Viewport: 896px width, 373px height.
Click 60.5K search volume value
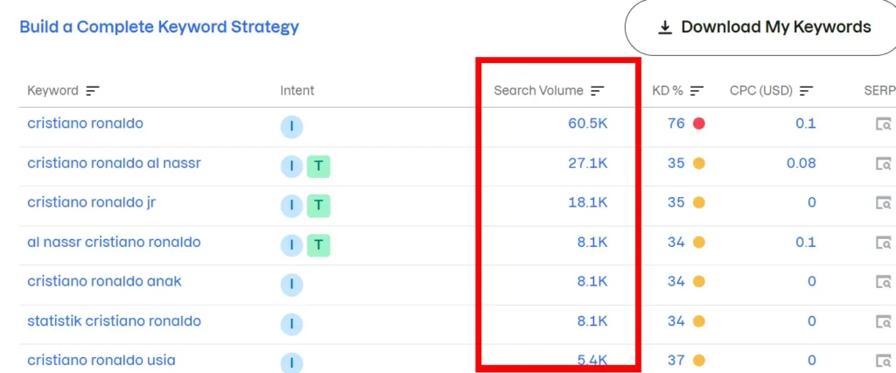[588, 123]
